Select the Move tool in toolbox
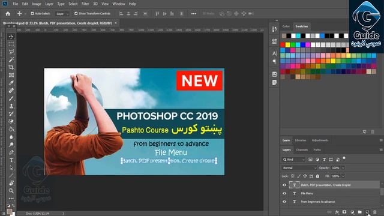 point(11,37)
